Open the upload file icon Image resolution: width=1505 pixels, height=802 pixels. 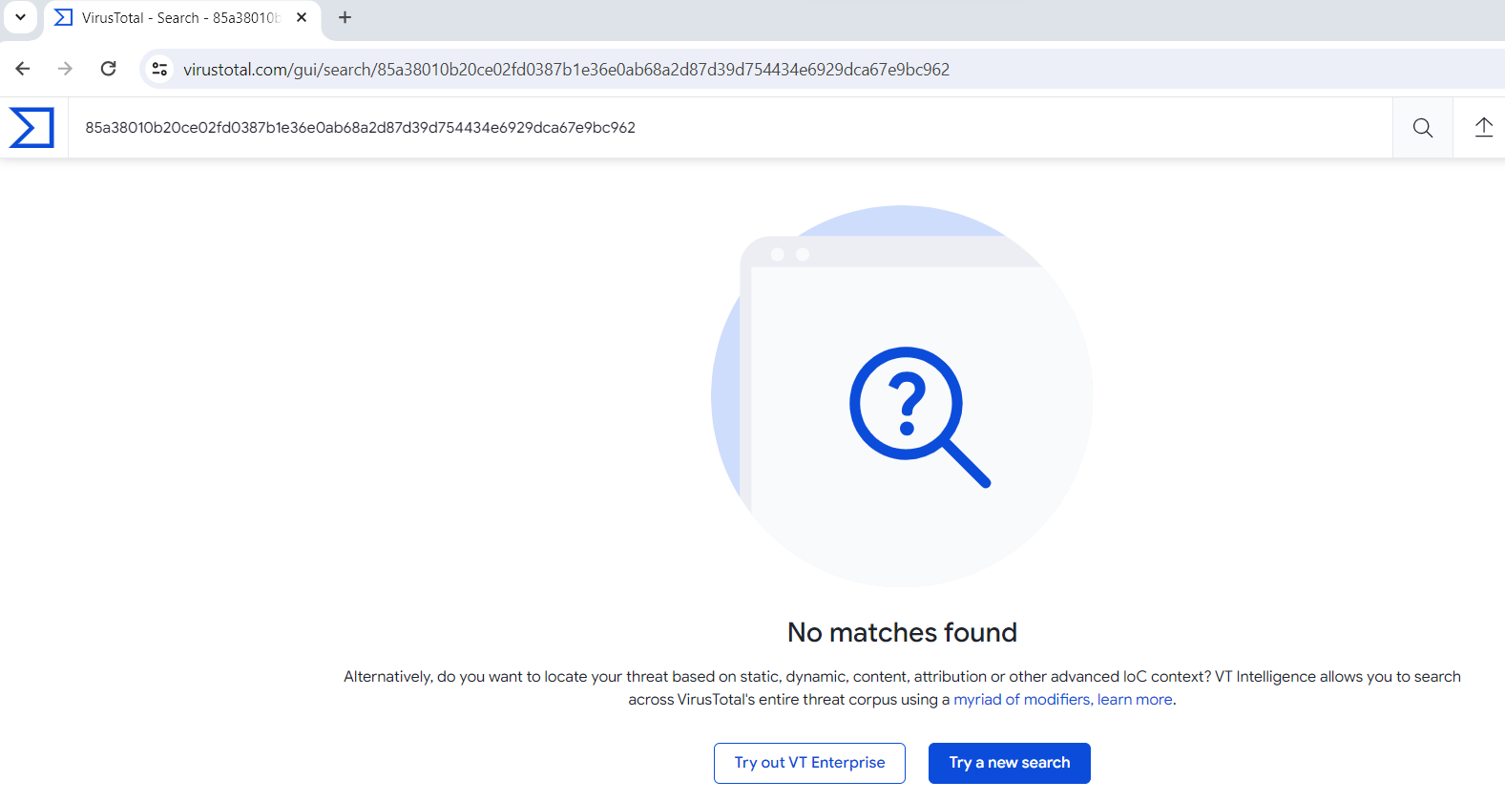tap(1483, 128)
